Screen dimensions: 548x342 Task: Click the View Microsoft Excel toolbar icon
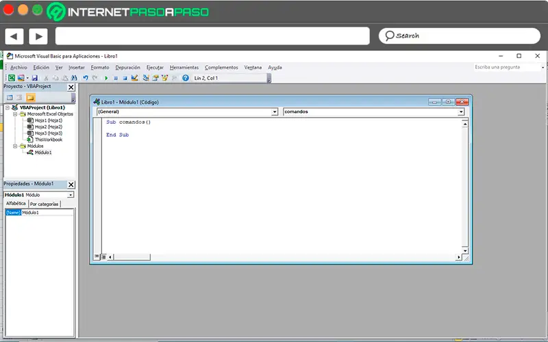coord(12,78)
